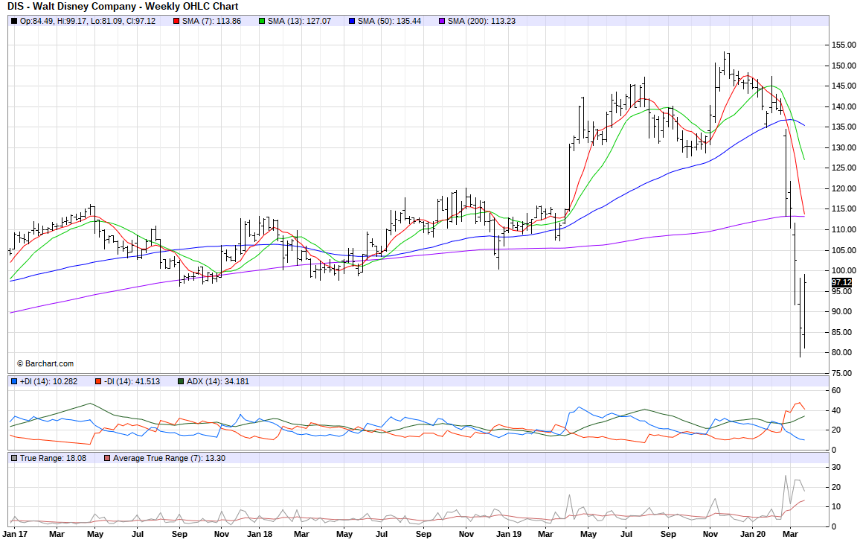Click the 'ADX (14): 34.181' label
The width and height of the screenshot is (860, 557).
[x=218, y=381]
